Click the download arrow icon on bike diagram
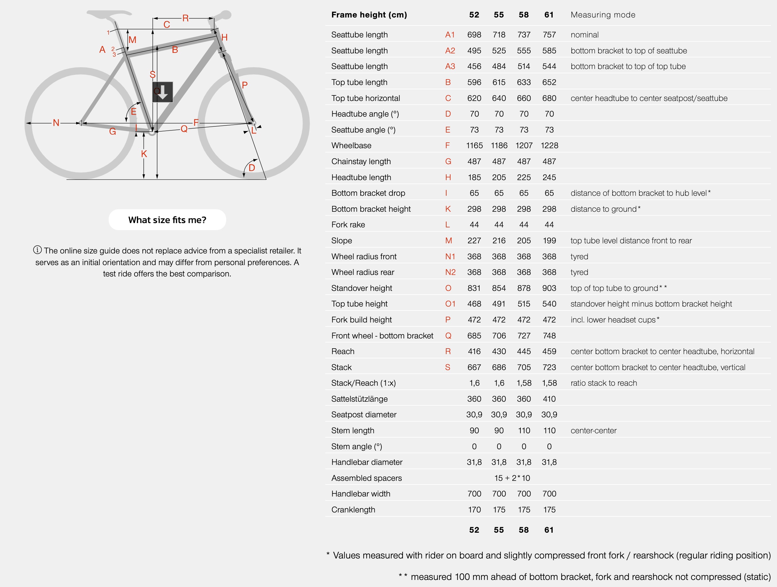 [x=162, y=92]
